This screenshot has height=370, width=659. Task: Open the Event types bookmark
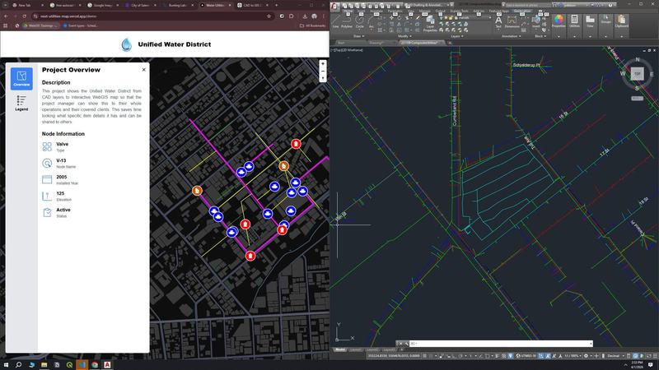pyautogui.click(x=81, y=25)
